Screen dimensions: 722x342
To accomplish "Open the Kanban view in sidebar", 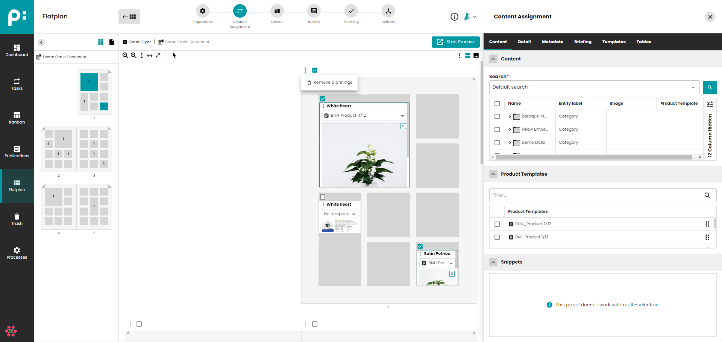I will [17, 118].
